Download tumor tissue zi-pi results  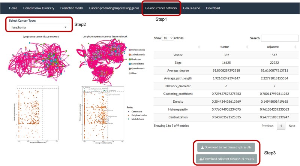[x=226, y=147]
